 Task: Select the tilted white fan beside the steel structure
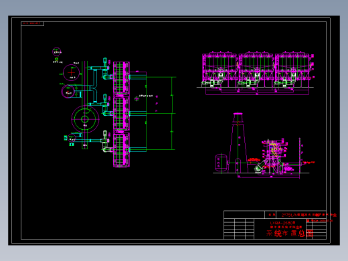260,166
